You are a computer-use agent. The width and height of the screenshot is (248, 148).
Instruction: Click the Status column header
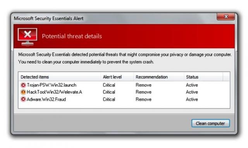pyautogui.click(x=203, y=77)
